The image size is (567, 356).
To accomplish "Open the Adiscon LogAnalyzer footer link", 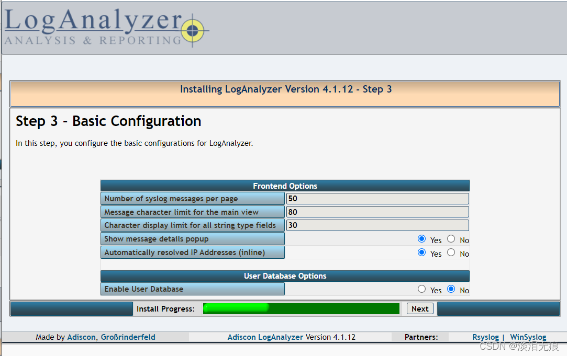I will [265, 337].
